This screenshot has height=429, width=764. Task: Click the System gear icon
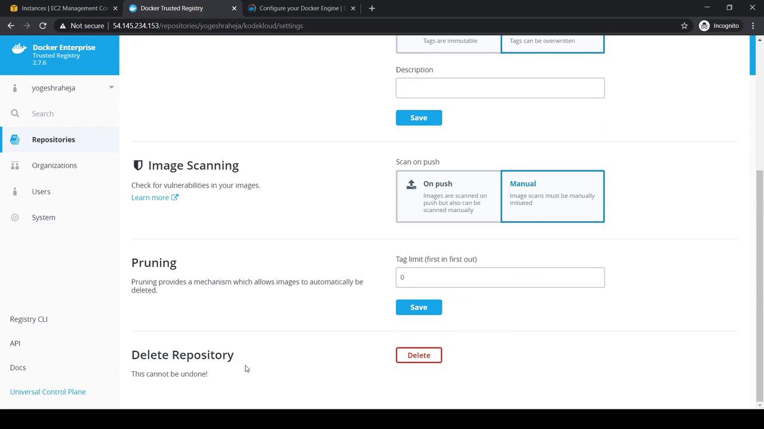[15, 217]
